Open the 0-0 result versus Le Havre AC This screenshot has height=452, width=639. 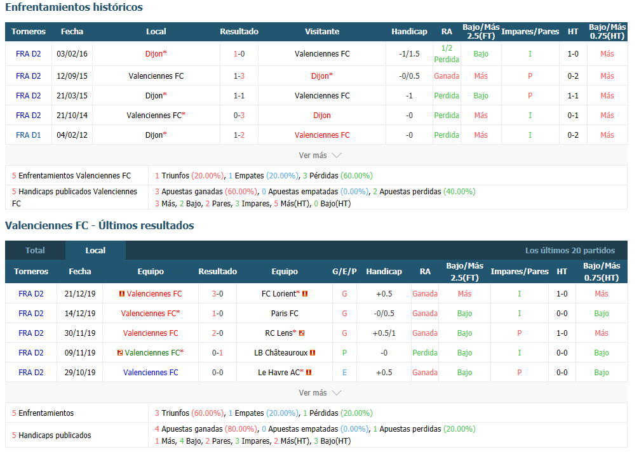[218, 372]
